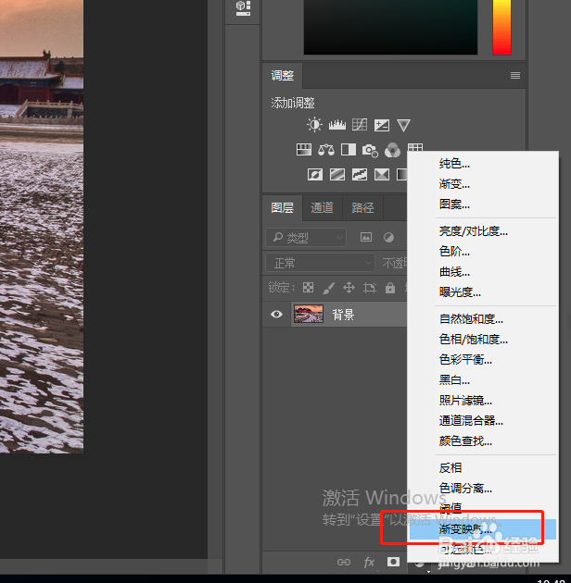Add Posterize adjustment icon

337,174
